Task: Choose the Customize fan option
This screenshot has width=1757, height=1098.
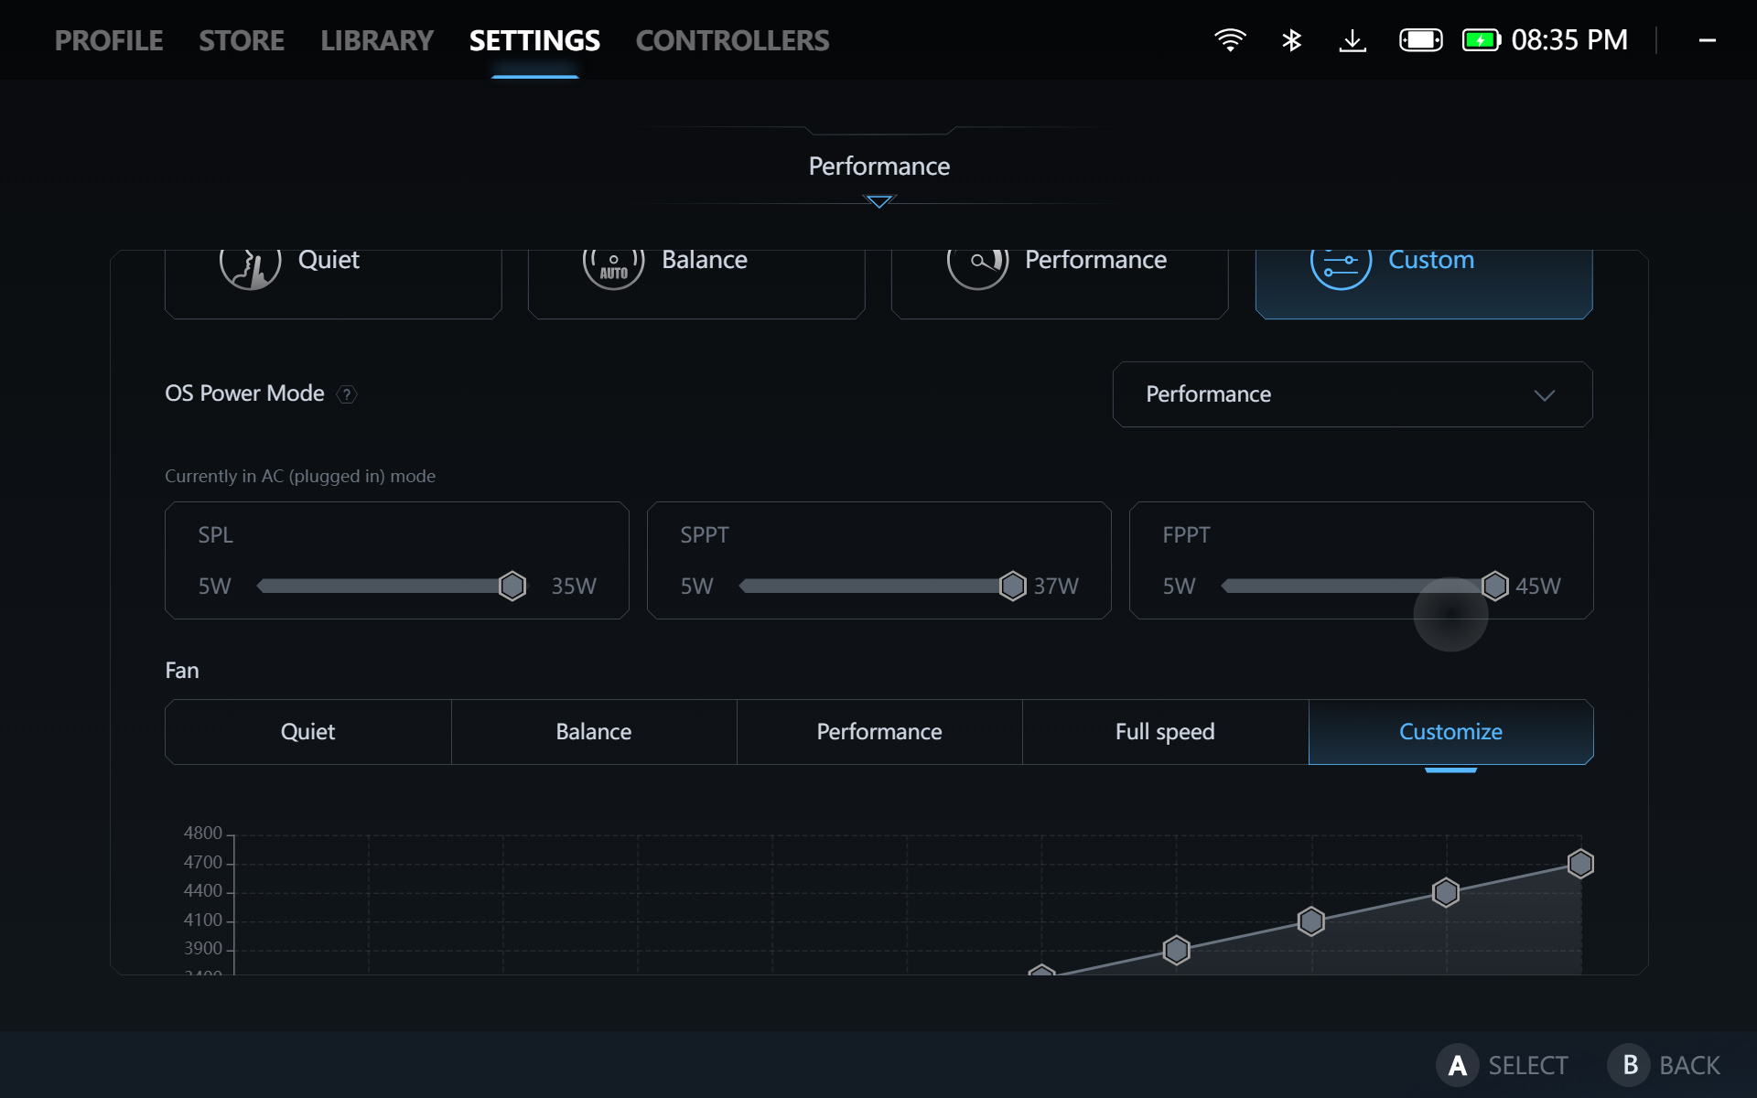Action: click(x=1450, y=732)
